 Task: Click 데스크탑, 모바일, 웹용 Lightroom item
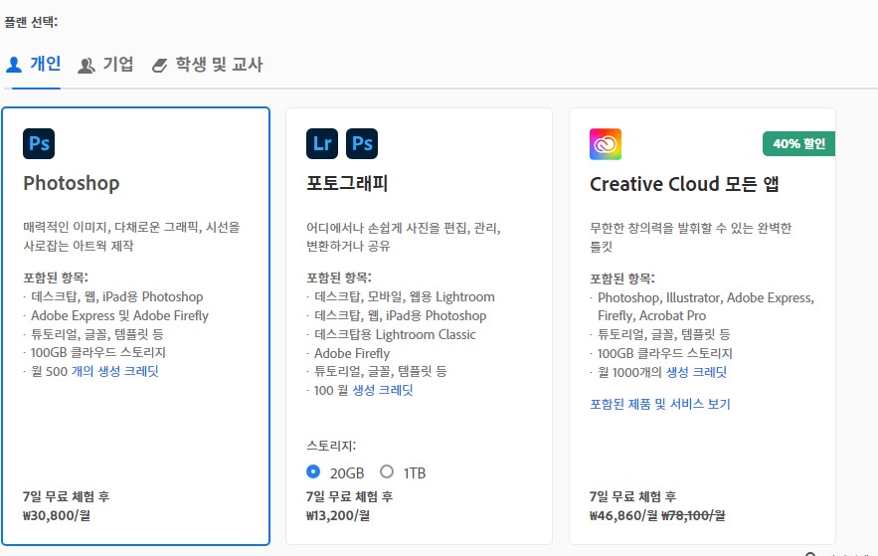click(x=405, y=296)
